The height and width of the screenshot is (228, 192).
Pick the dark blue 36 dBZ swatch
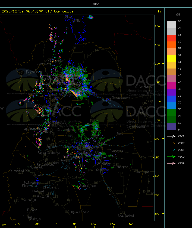pos(171,99)
